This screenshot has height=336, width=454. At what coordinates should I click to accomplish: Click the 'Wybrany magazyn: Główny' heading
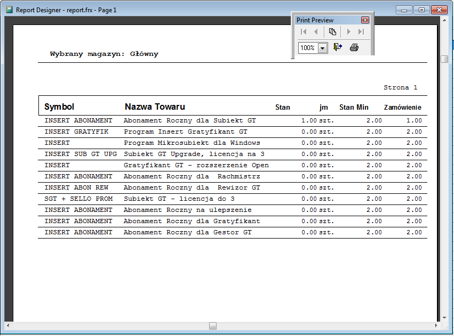[x=104, y=54]
